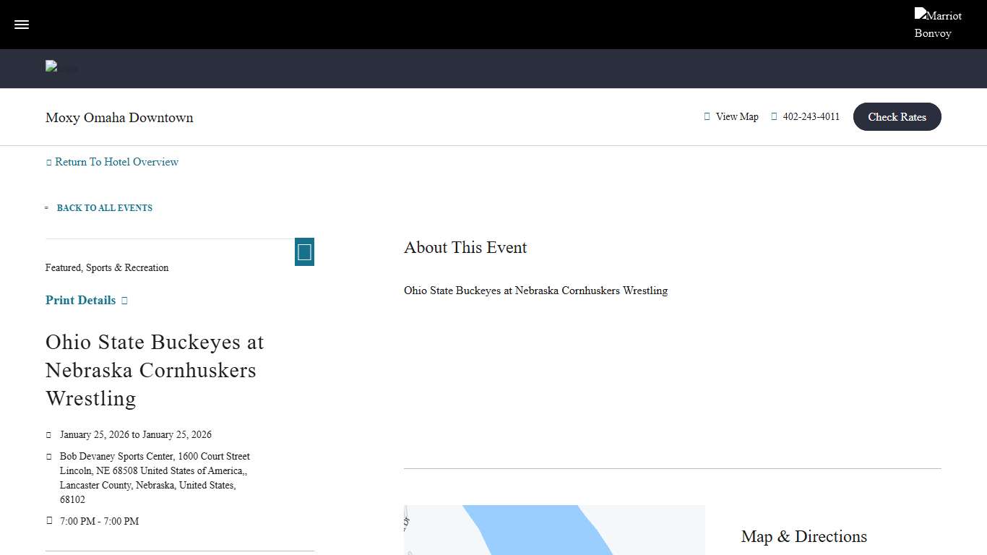
Task: Click the map pin icon beside View Map
Action: click(707, 117)
